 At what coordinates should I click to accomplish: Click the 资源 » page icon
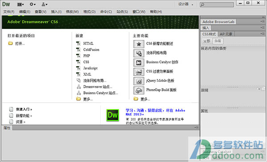[11, 121]
